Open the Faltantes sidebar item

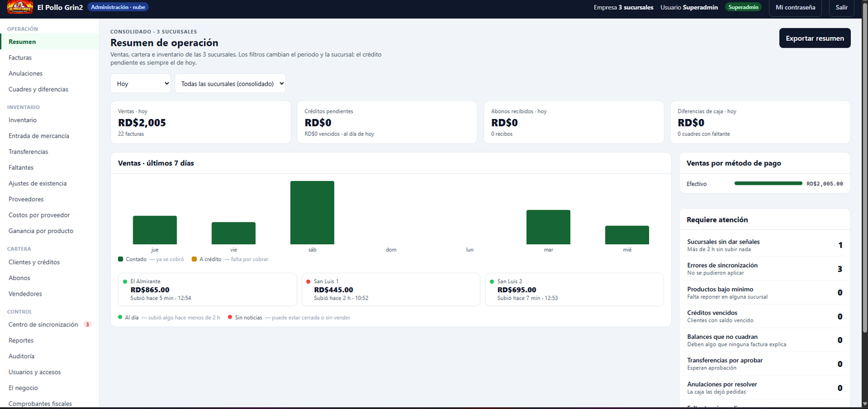[x=50, y=167]
